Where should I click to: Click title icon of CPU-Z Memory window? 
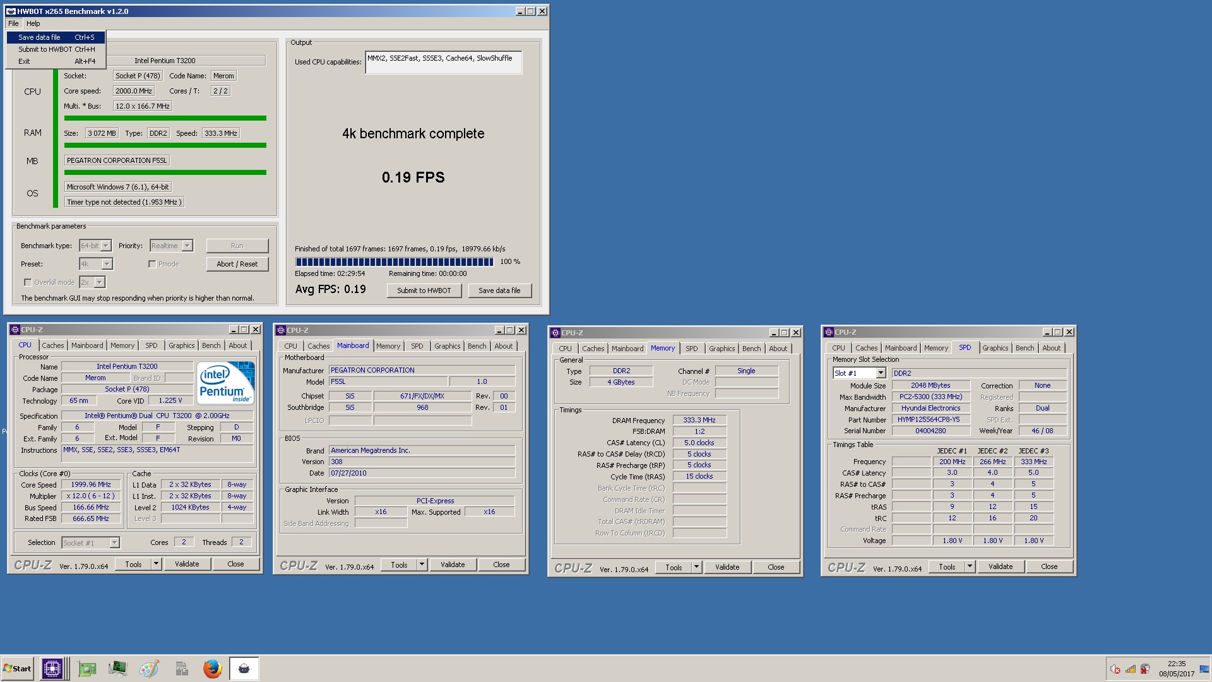tap(555, 333)
